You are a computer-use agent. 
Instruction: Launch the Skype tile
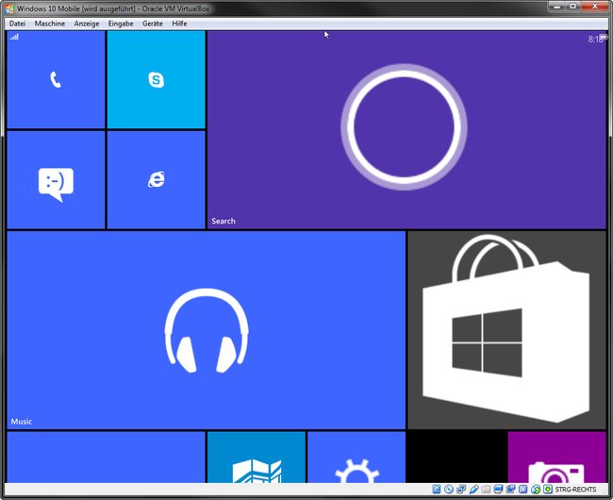pos(156,80)
